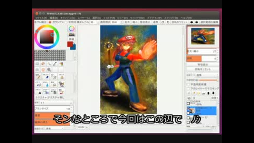This screenshot has height=143, width=254.
Task: Click the toolbar 拡大 button
Action: [127, 22]
